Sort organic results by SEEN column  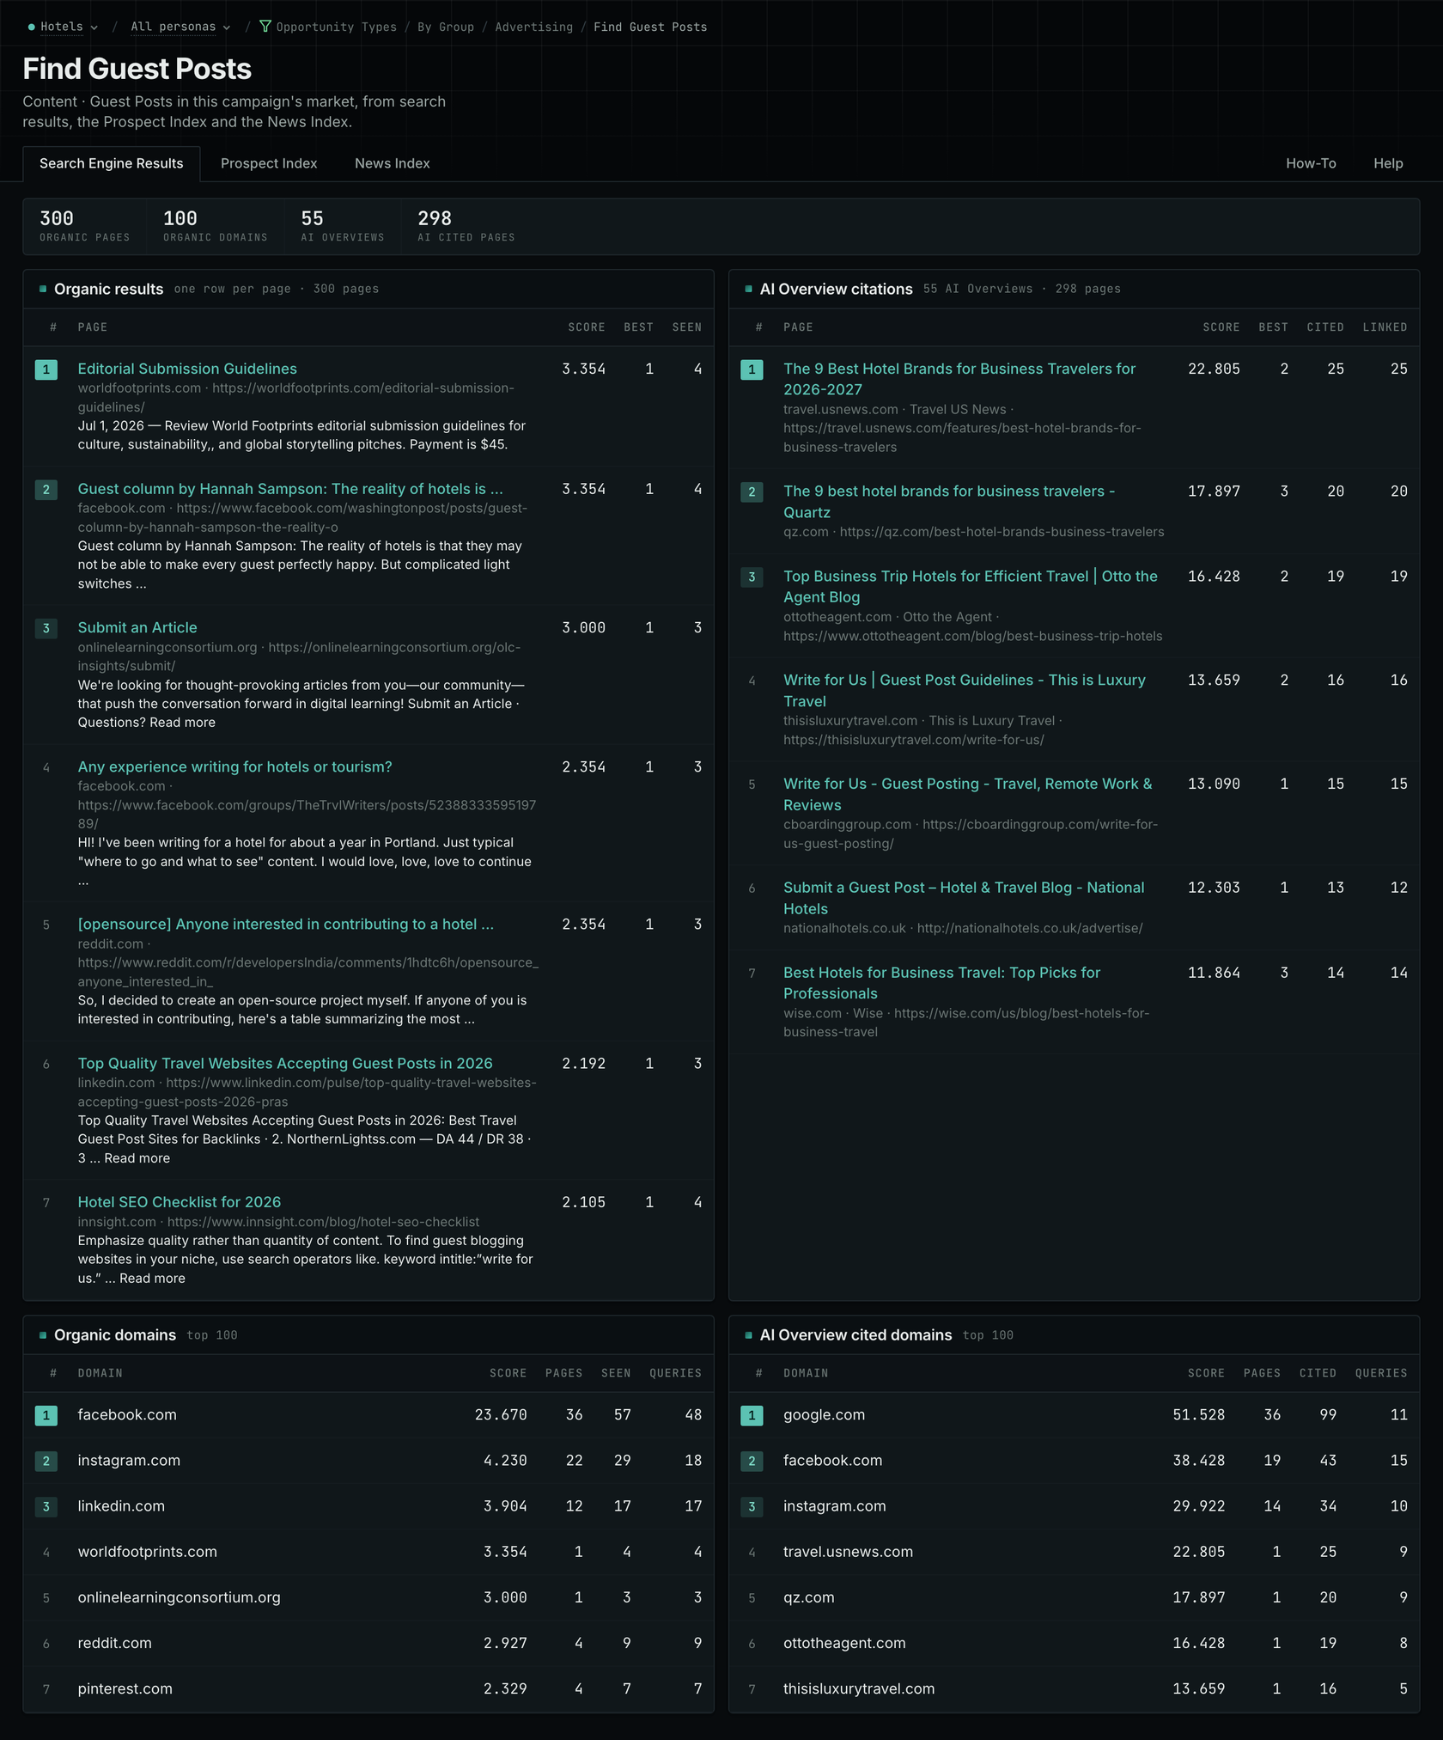pos(687,327)
